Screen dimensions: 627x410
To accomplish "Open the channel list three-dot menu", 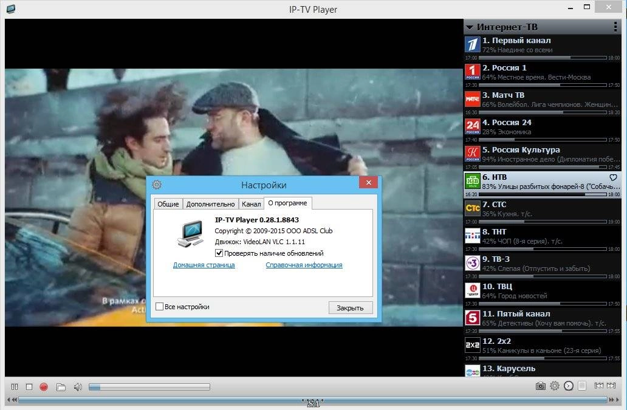I will pyautogui.click(x=615, y=27).
